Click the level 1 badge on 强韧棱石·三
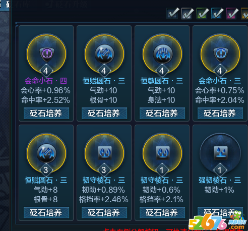This screenshot has height=231, width=248. 220,170
